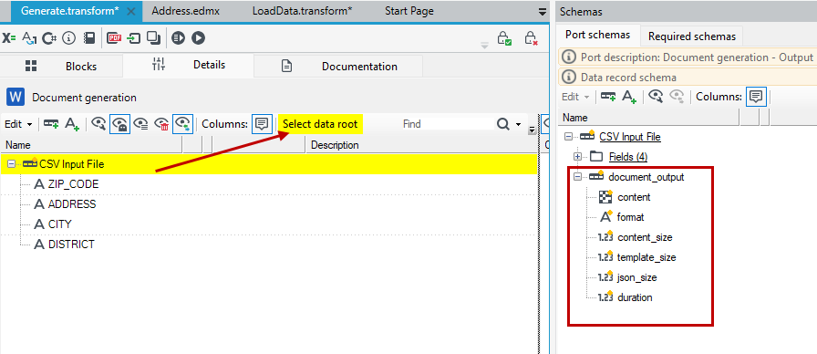Click add record icon in Details toolbar
This screenshot has width=817, height=354.
[x=51, y=124]
